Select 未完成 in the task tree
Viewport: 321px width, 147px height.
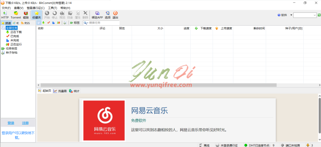14,40
